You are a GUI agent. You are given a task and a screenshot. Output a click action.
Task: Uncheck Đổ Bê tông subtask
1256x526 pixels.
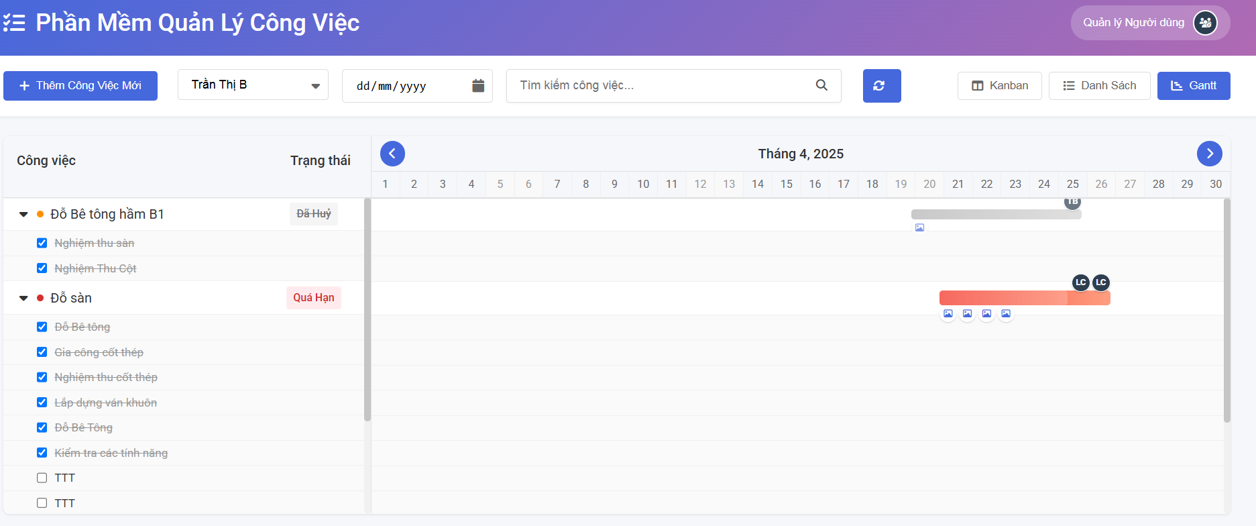42,327
